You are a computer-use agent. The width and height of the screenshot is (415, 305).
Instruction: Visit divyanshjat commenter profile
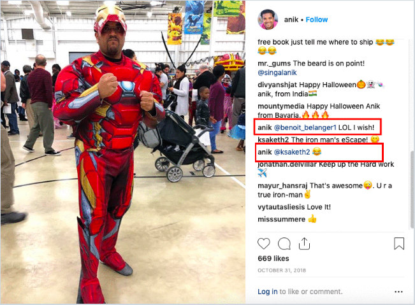pyautogui.click(x=277, y=85)
